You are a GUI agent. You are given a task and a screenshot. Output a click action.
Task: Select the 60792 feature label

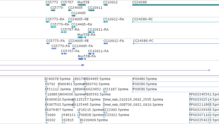[x=50, y=84]
